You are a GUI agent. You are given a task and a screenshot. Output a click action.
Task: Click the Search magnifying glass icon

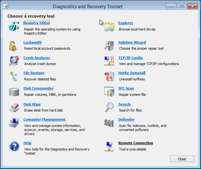[x=109, y=107]
